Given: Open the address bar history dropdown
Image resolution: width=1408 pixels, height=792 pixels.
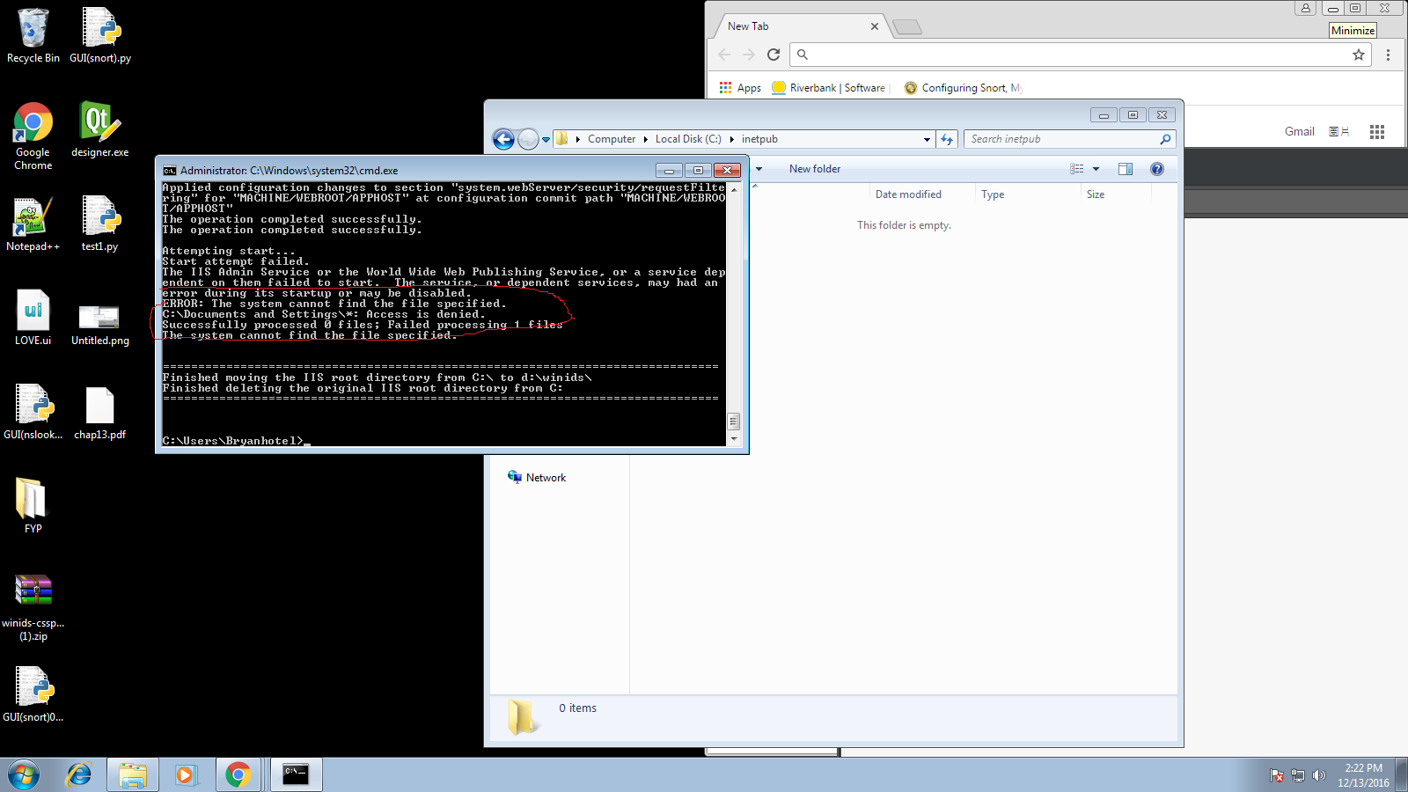Looking at the screenshot, I should [x=927, y=139].
